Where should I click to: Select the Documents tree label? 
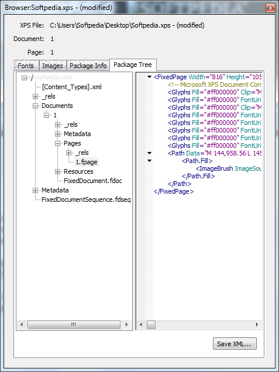pyautogui.click(x=57, y=106)
